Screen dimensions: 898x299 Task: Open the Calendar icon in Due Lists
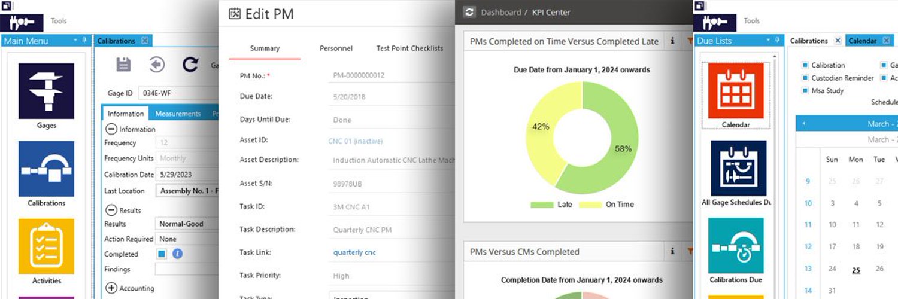[x=736, y=90]
